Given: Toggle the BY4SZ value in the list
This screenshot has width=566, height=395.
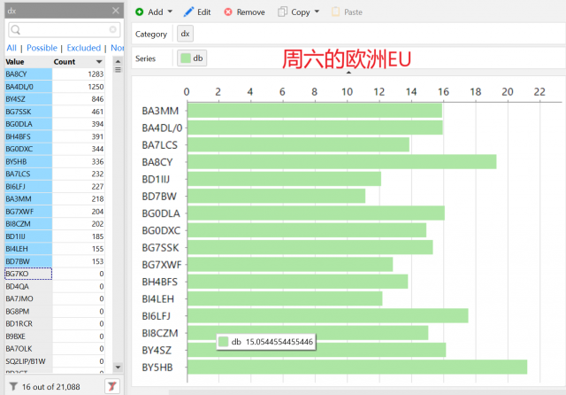Looking at the screenshot, I should (x=28, y=99).
